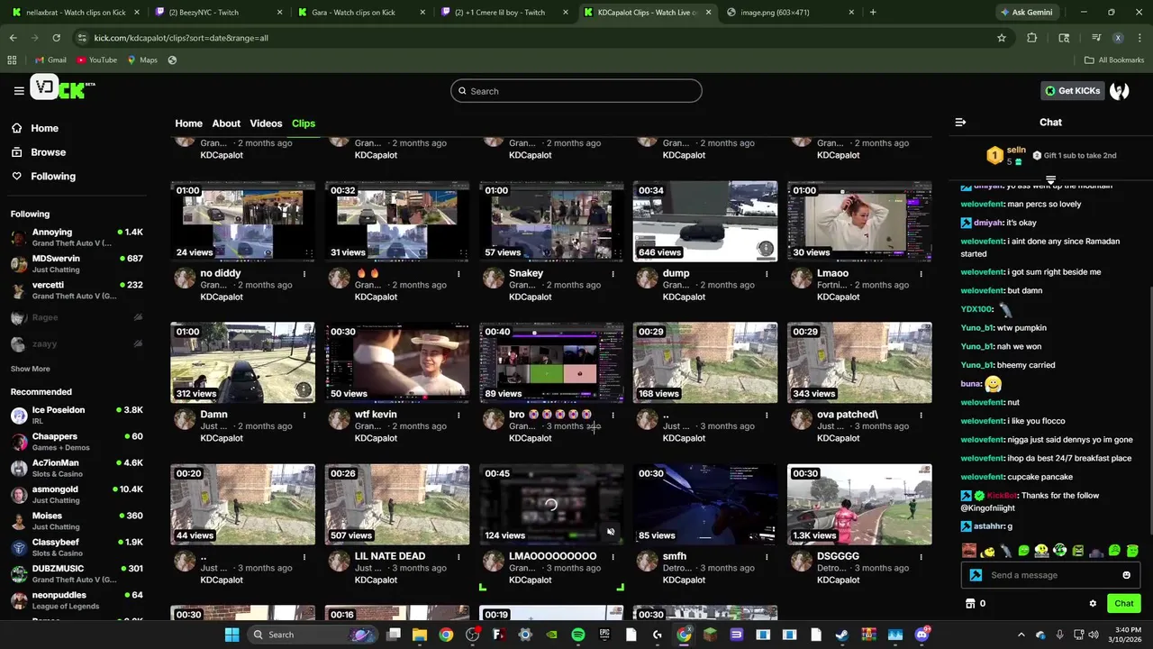Bookmark page with the star icon
The width and height of the screenshot is (1153, 649).
click(x=1001, y=38)
